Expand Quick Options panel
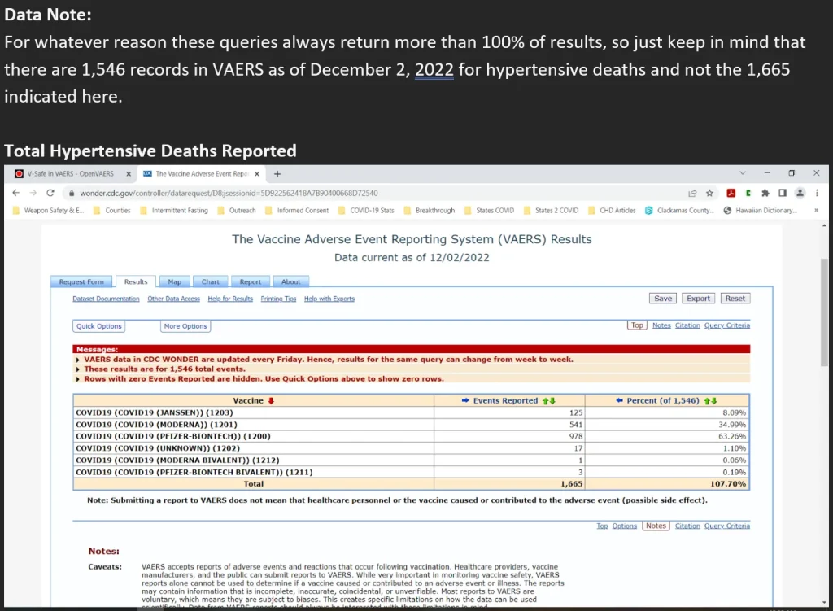Image resolution: width=833 pixels, height=611 pixels. (x=99, y=326)
